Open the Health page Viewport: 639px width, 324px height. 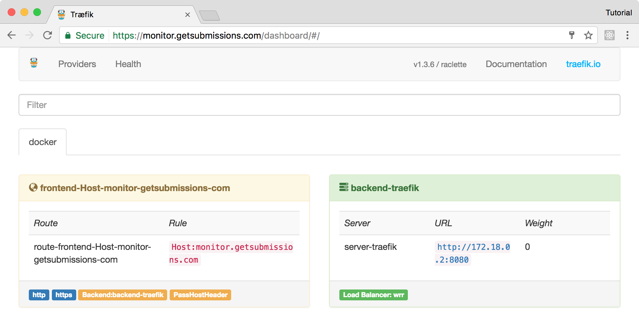[x=128, y=64]
